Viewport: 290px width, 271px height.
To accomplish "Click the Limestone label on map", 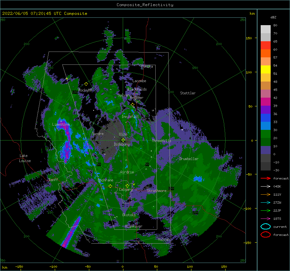I will [61, 124].
